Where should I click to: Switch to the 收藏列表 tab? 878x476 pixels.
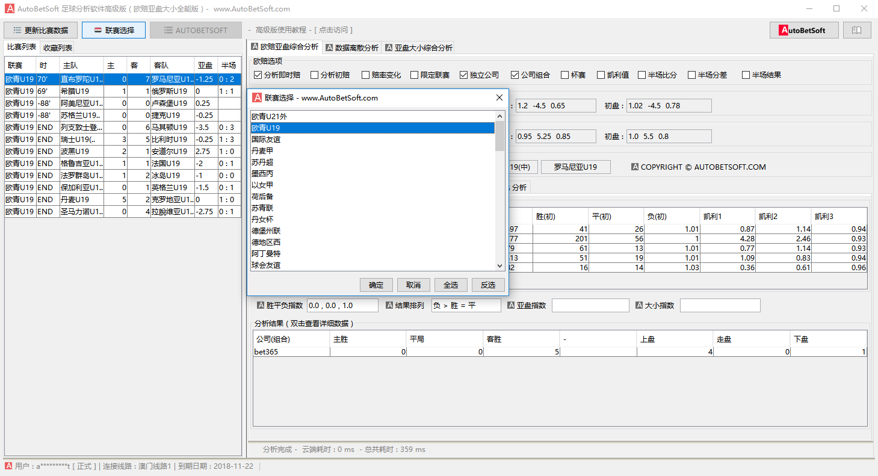(x=58, y=48)
